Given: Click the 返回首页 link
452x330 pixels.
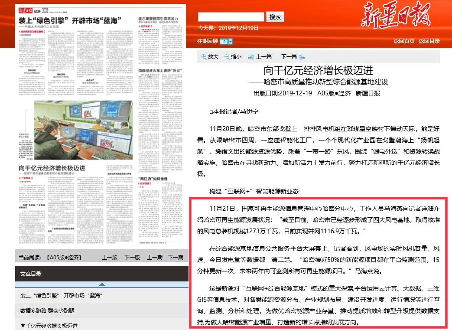Looking at the screenshot, I should [404, 41].
